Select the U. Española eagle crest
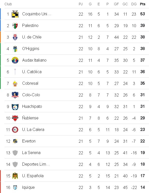149x193 pixels. 15,176
